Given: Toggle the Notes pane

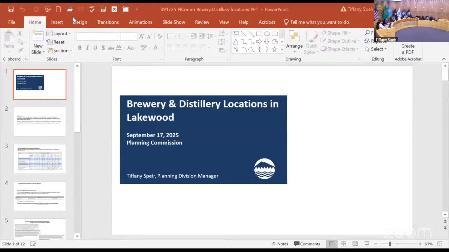Looking at the screenshot, I should [x=280, y=244].
